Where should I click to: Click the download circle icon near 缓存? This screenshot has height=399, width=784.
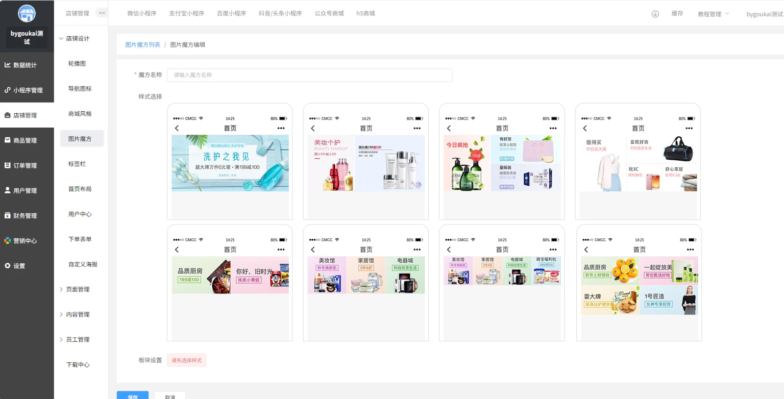(x=654, y=13)
